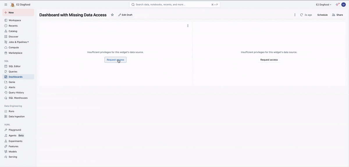
Task: Open the hamburger menu icon
Action: pos(6,5)
